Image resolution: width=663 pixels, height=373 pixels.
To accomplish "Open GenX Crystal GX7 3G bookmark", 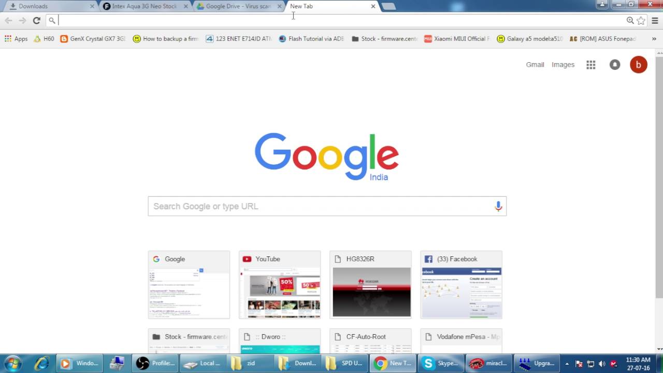I will [x=93, y=39].
